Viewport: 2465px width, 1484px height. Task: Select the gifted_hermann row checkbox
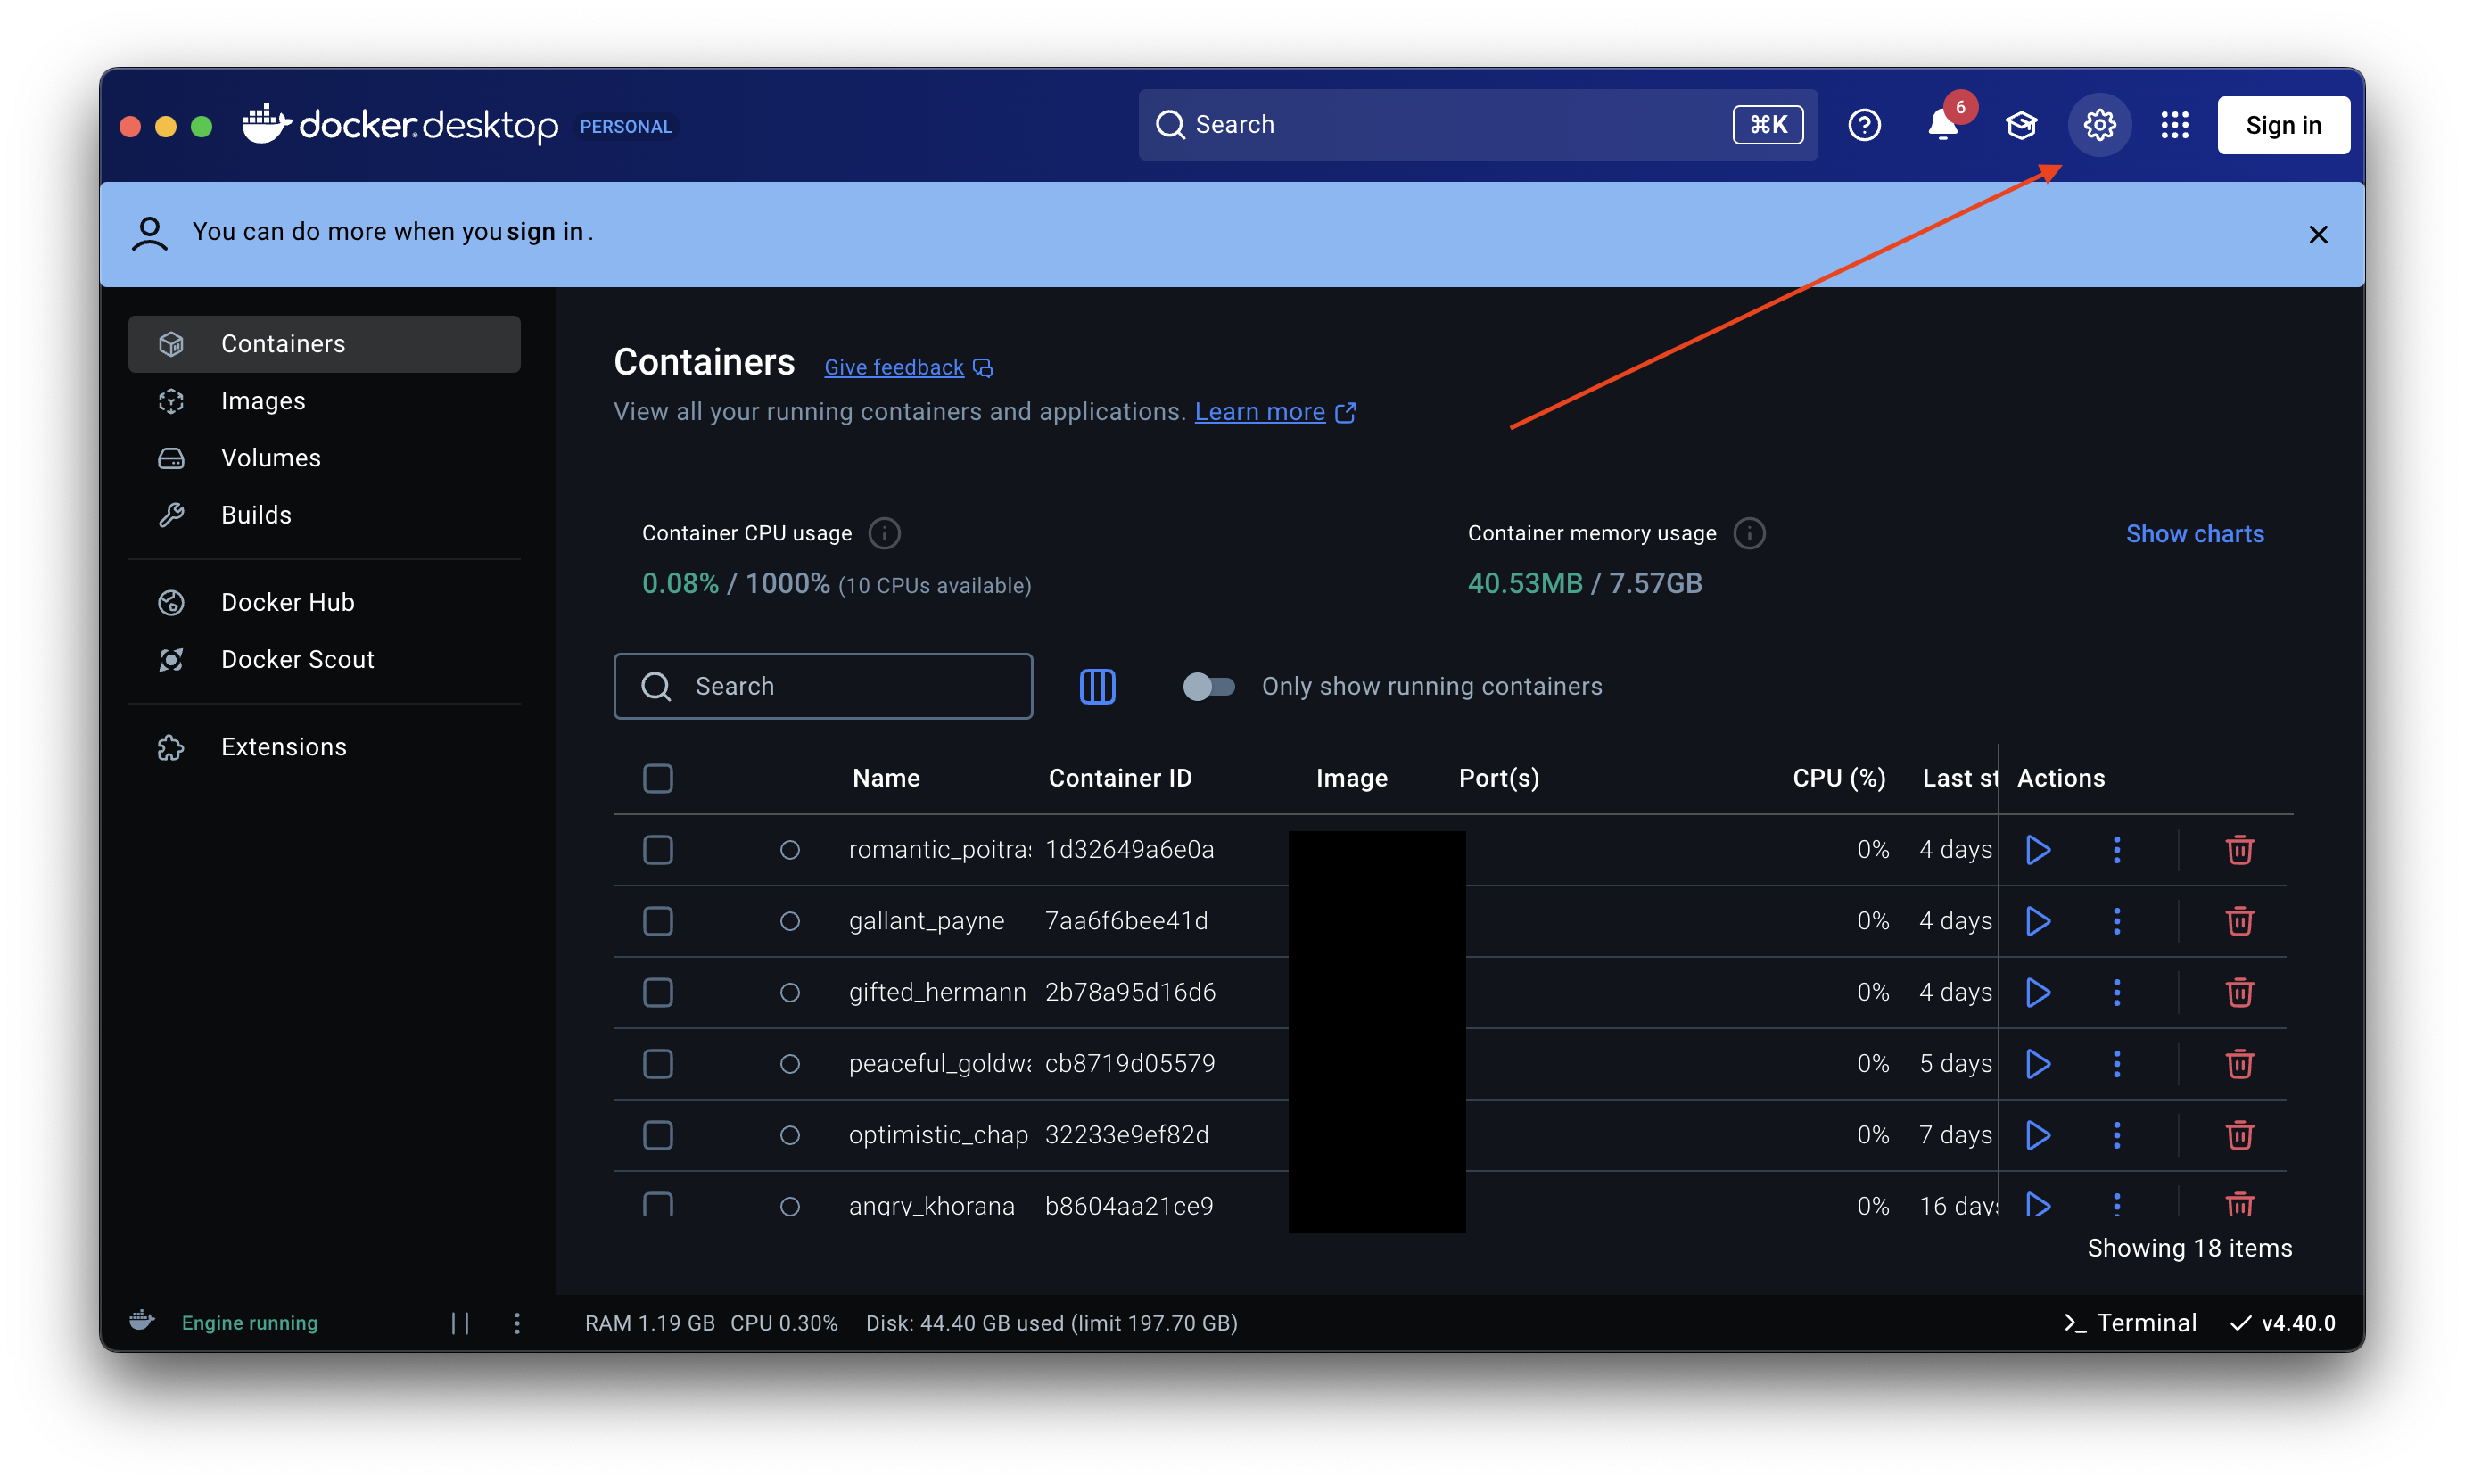click(x=657, y=992)
